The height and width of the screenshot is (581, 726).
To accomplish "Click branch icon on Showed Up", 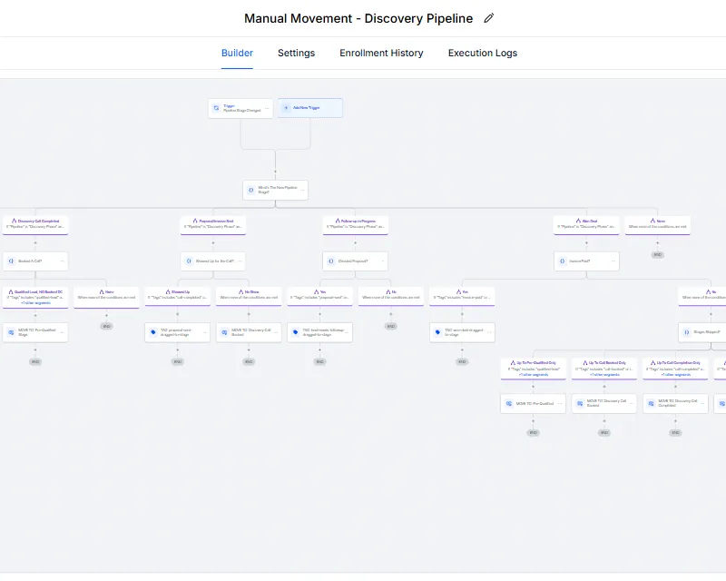I will pyautogui.click(x=168, y=292).
